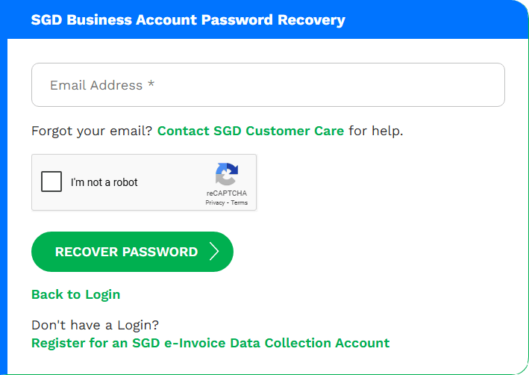
Task: Open the reCAPTCHA Privacy link
Action: pos(215,202)
